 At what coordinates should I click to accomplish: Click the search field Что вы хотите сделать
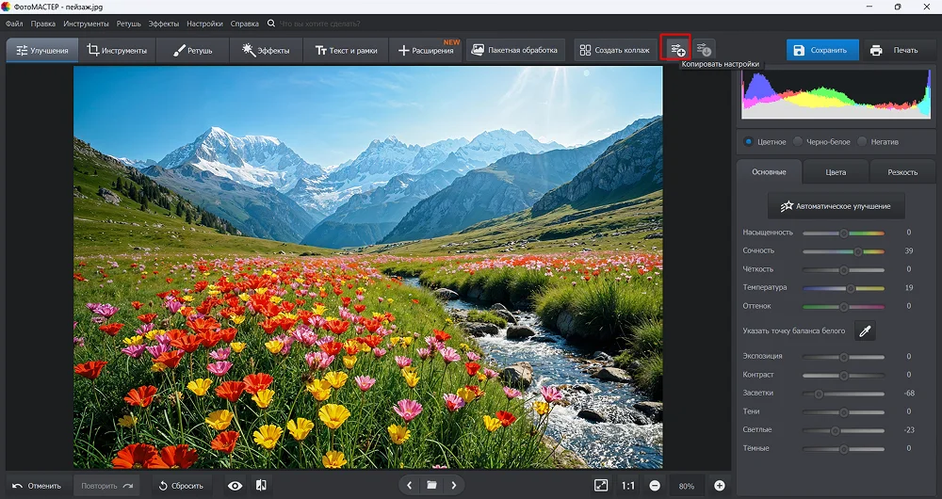coord(319,24)
